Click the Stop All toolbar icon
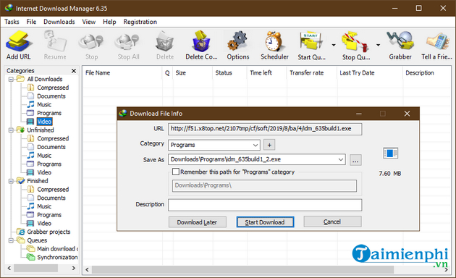The height and width of the screenshot is (278, 456). tap(128, 45)
